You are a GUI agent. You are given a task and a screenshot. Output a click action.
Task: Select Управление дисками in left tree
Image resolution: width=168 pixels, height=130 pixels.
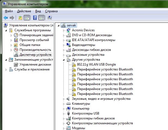pyautogui.click(x=35, y=64)
